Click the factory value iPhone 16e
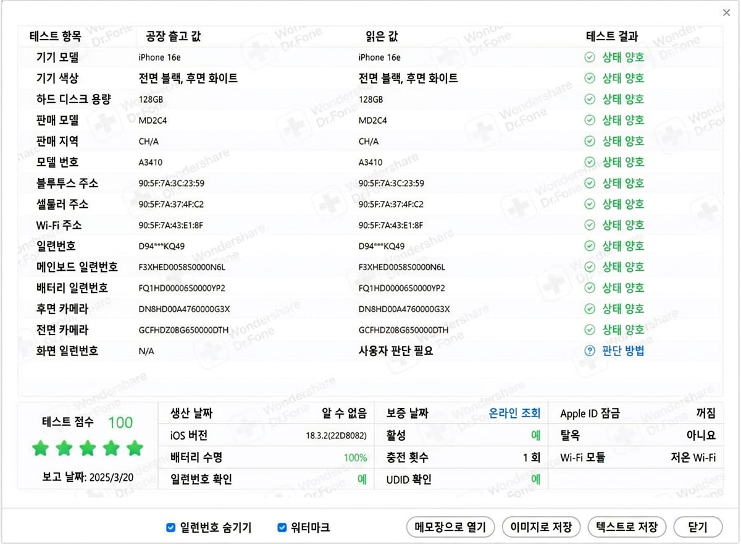This screenshot has width=741, height=544. 159,57
